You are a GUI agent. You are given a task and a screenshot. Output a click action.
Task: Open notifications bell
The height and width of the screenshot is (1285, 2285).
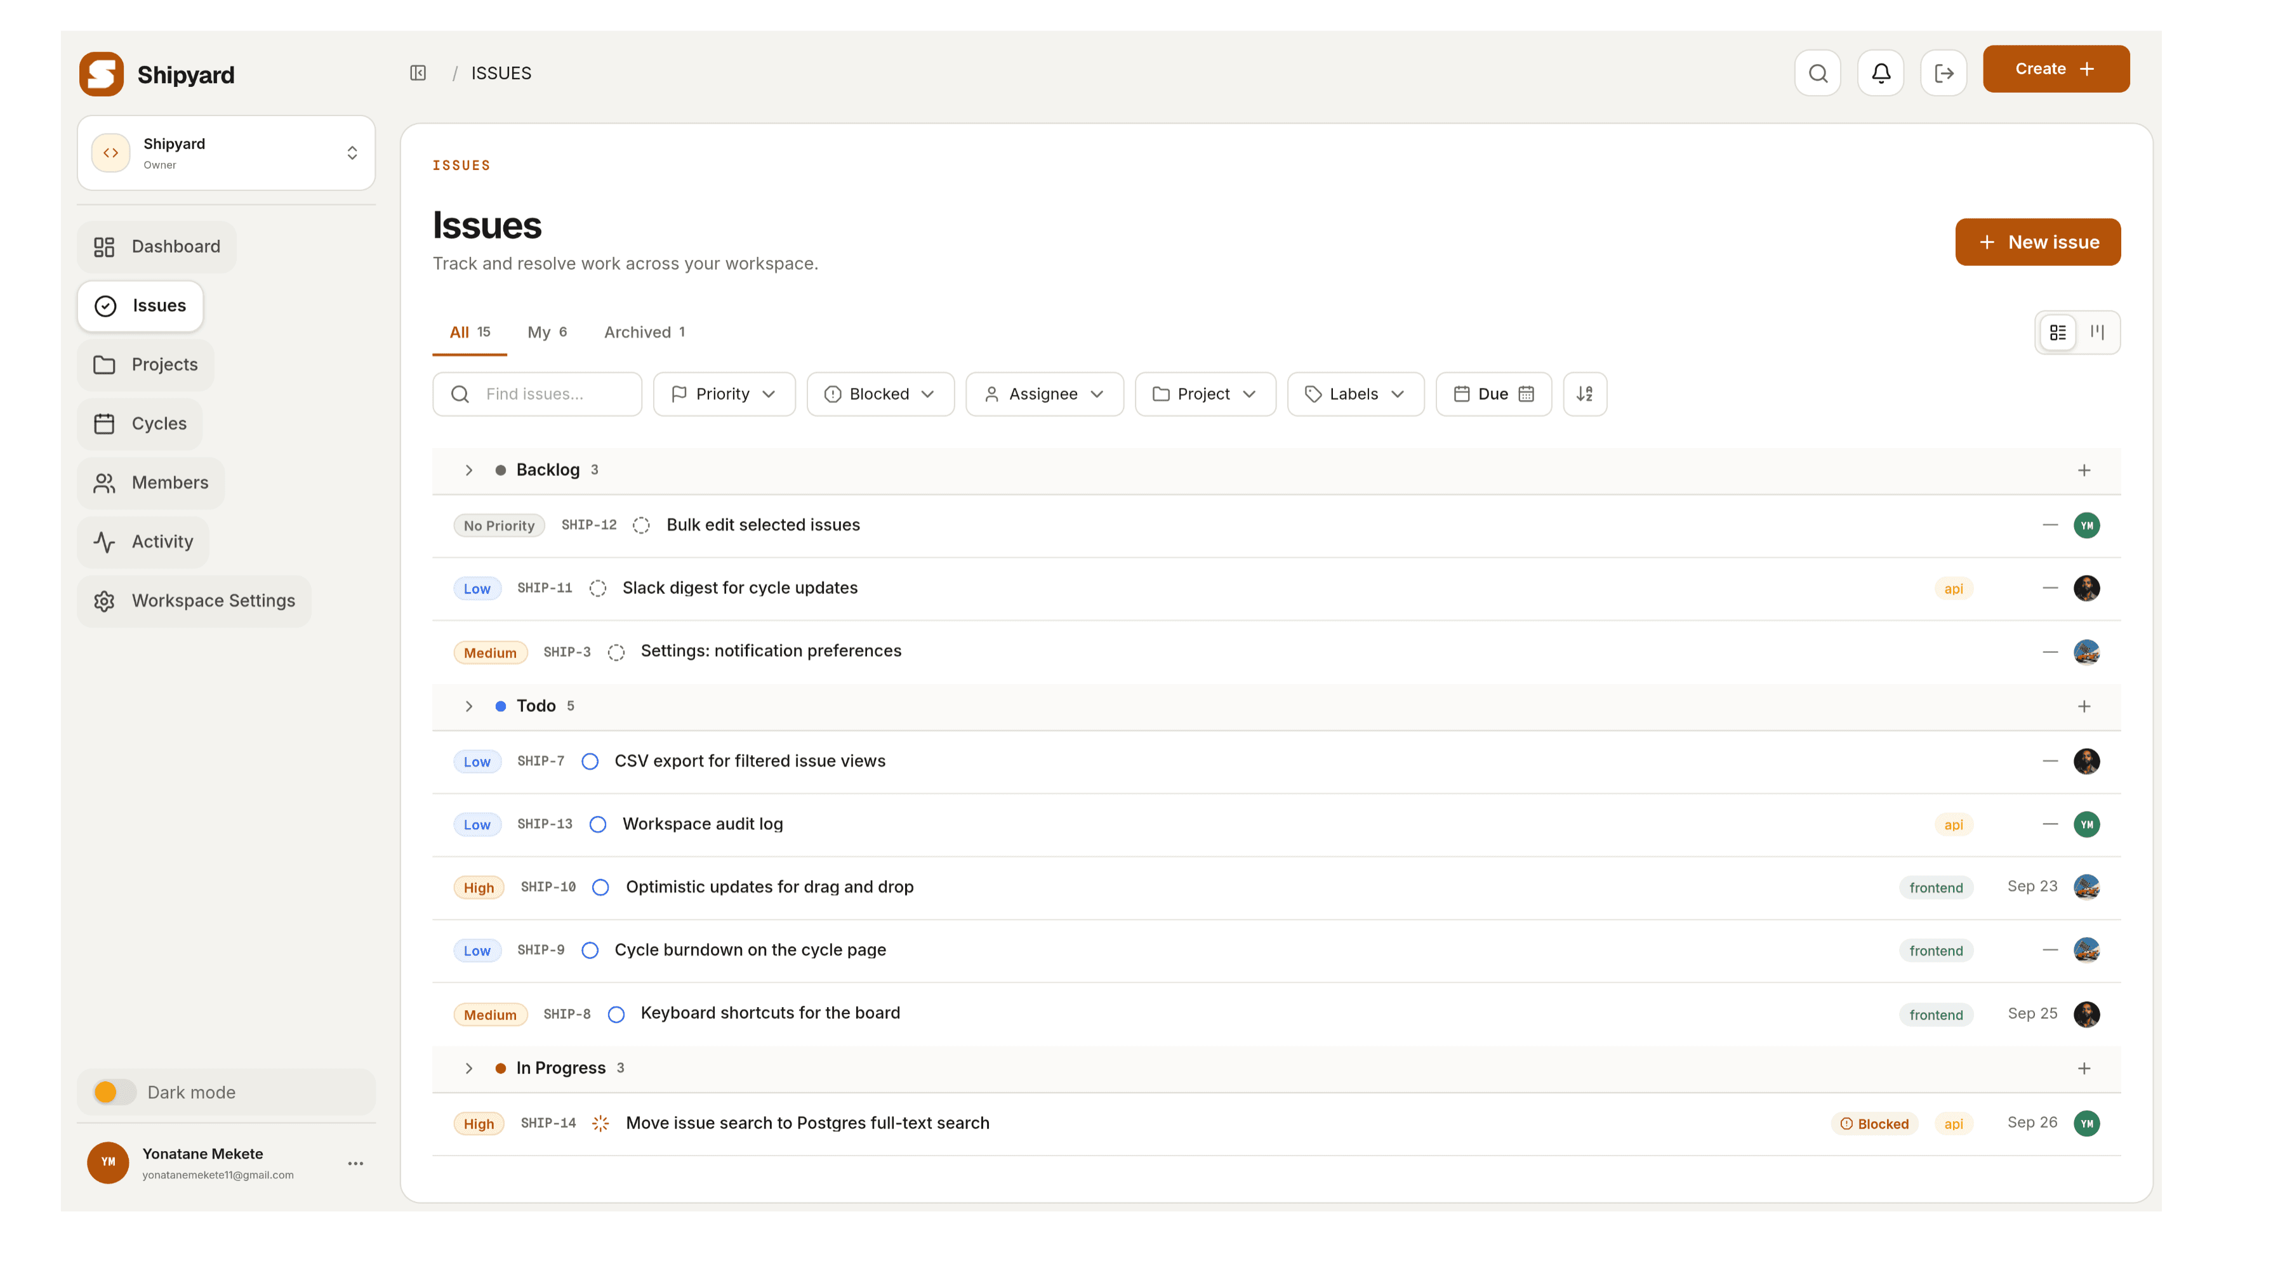coord(1881,73)
